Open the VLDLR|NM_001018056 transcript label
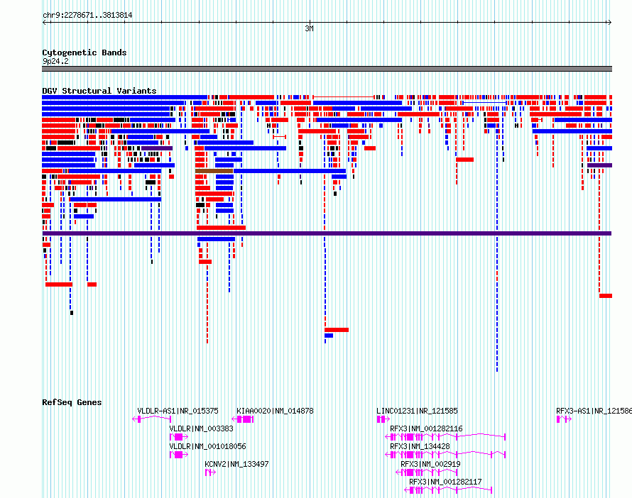632x498 pixels. tap(207, 446)
